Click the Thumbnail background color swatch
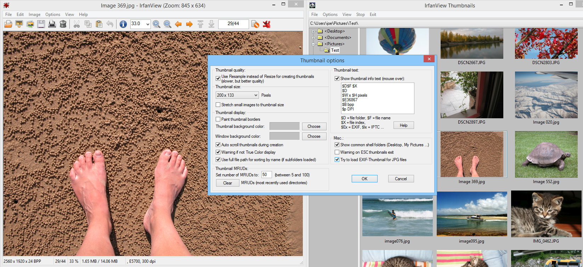Screen dimensions: 583x267 (284, 126)
